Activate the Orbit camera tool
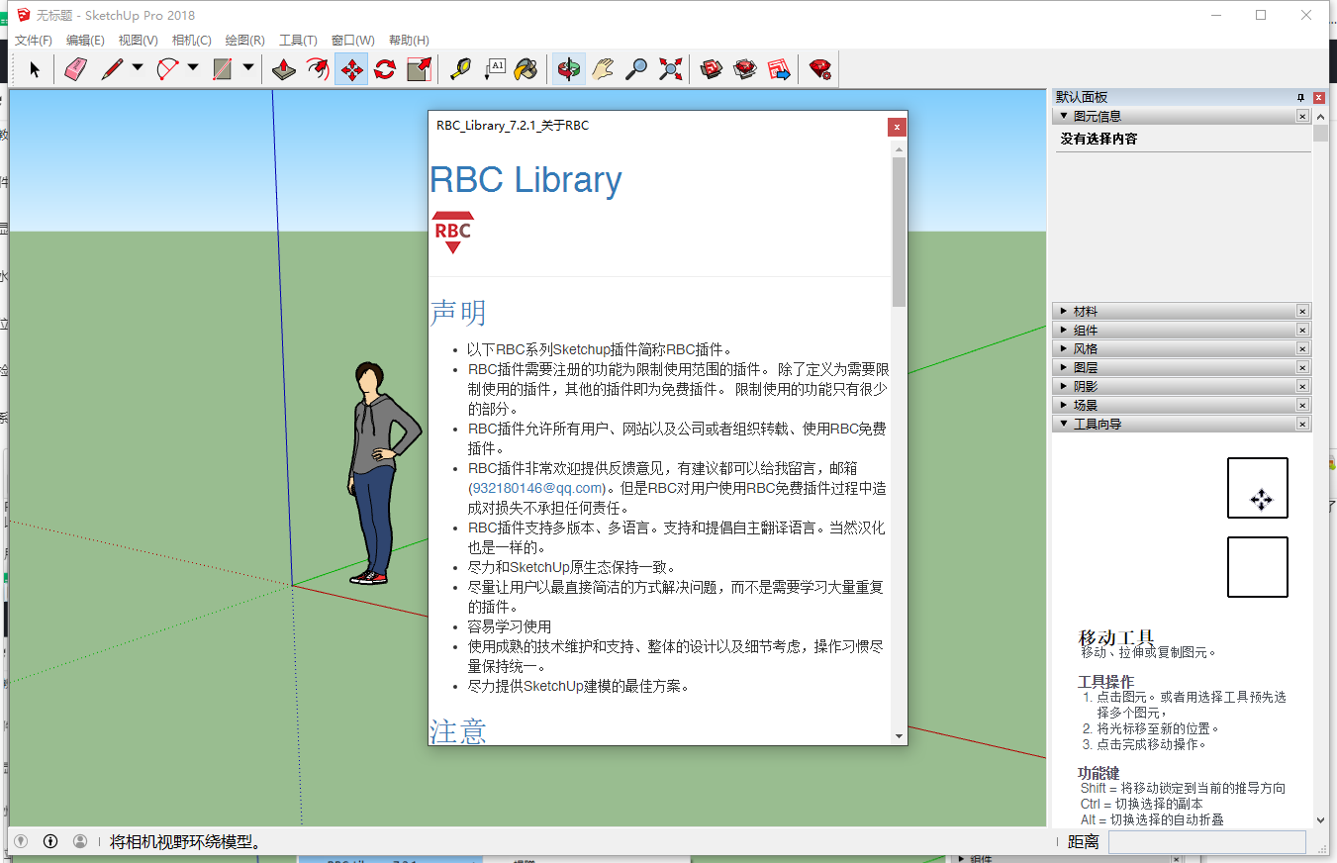 569,69
